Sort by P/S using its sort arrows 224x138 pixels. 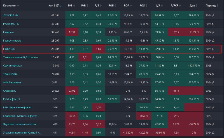101,6
